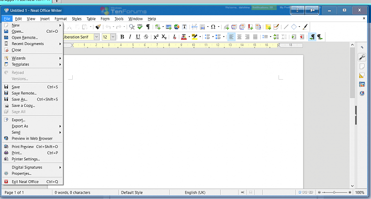Run the spelling check icon

point(140,27)
